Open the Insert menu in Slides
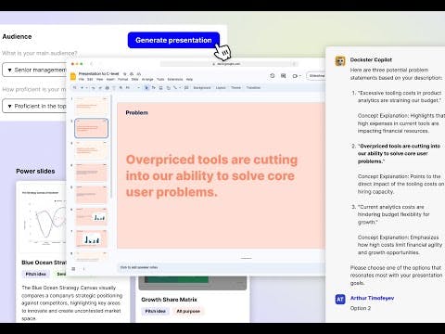The width and height of the screenshot is (445, 334). [110, 80]
